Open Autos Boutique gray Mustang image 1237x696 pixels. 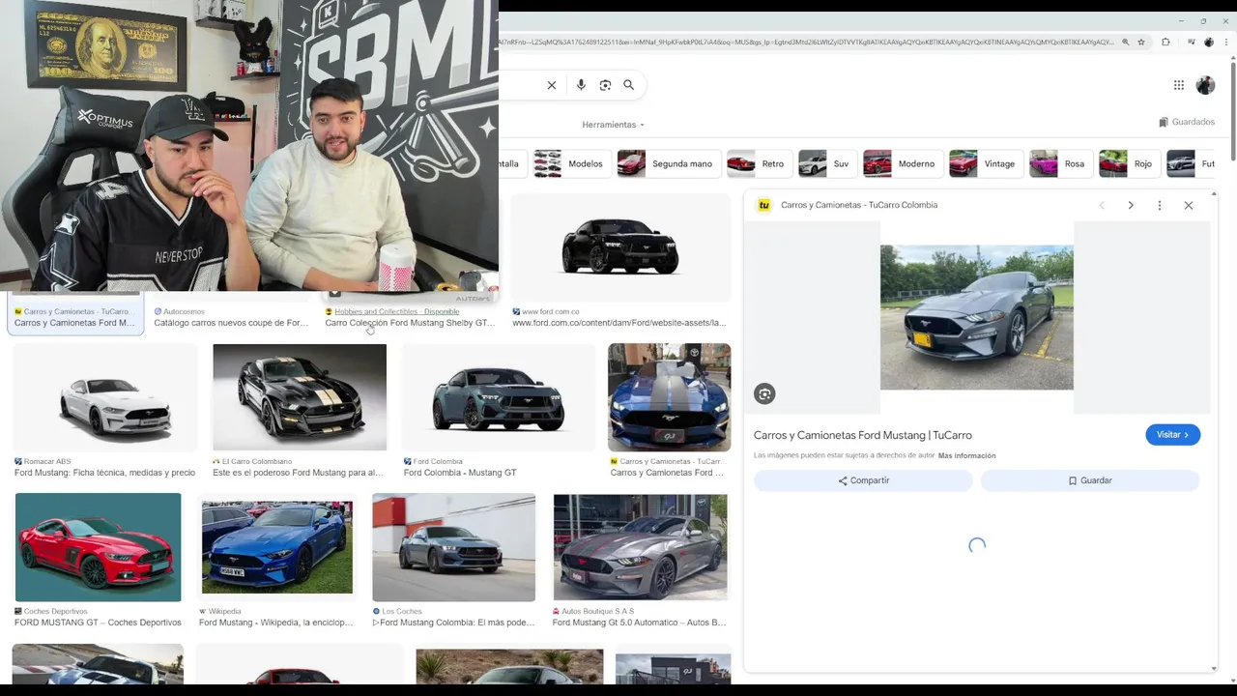(640, 547)
